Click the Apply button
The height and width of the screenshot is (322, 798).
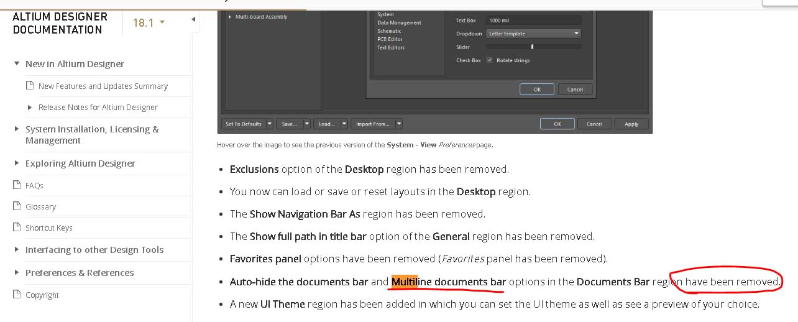[x=631, y=124]
